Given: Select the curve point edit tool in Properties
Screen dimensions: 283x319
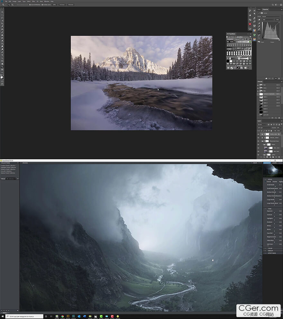Looking at the screenshot, I should pos(259,32).
